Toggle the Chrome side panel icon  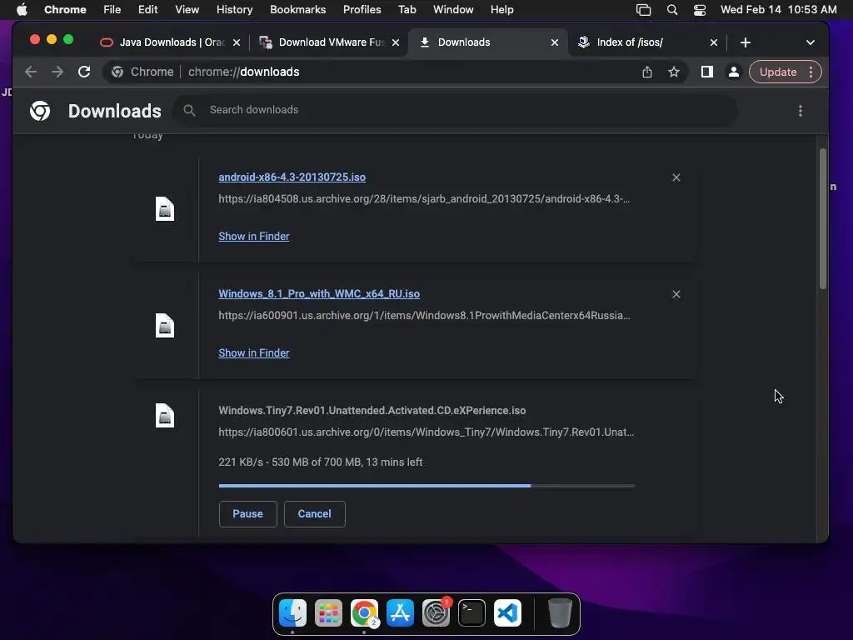tap(706, 72)
